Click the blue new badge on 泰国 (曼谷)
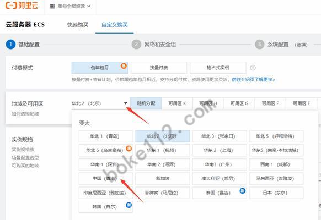 [x=243, y=191]
